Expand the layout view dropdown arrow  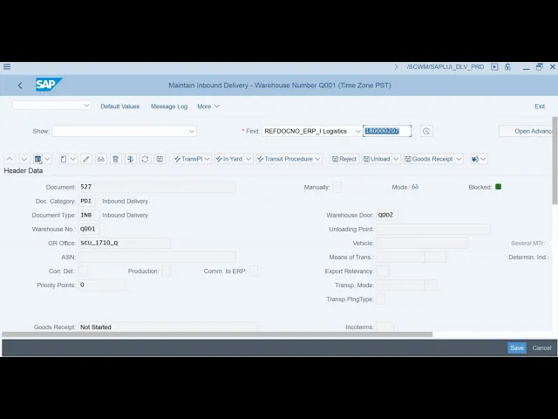47,159
